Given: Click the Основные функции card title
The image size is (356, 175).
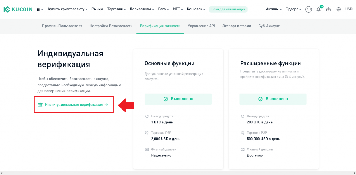Looking at the screenshot, I should point(170,63).
